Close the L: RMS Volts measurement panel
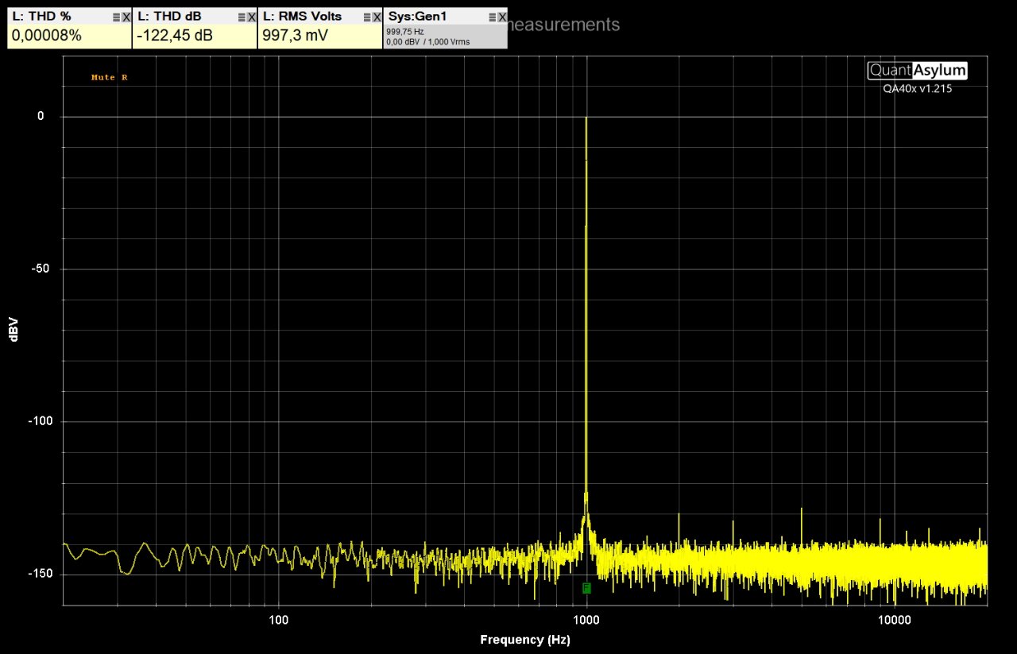 click(x=376, y=17)
